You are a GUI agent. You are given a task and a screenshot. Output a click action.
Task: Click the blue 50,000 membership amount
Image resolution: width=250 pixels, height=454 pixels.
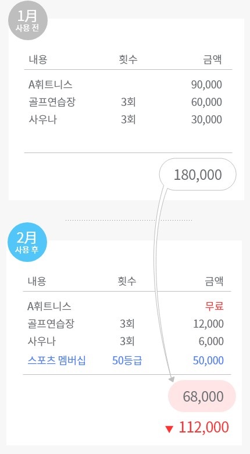click(x=208, y=360)
